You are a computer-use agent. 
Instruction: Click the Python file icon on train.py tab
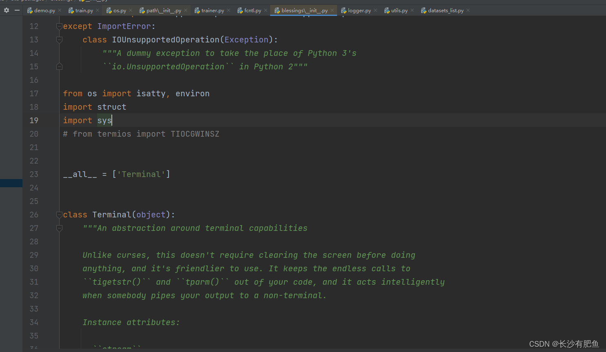tap(71, 10)
